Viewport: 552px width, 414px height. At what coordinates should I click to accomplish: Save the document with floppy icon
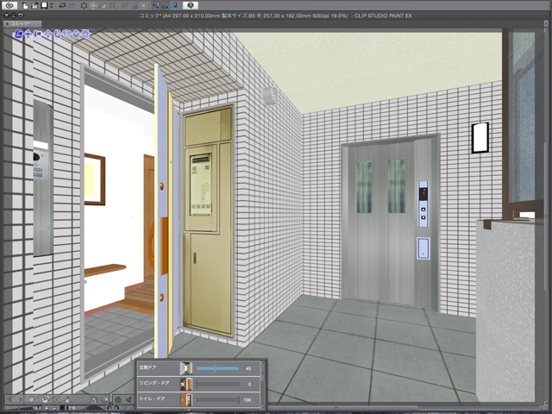44,5
